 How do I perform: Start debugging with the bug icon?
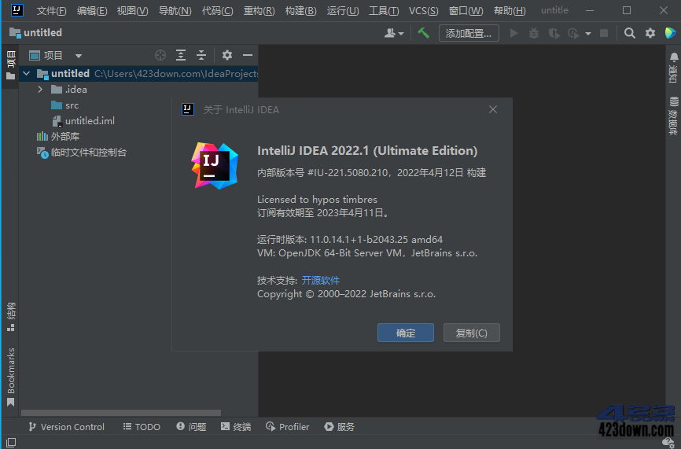pyautogui.click(x=534, y=33)
